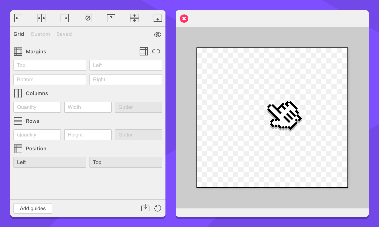This screenshot has height=227, width=379.
Task: Reset the grid form fields
Action: (158, 208)
